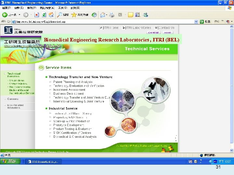Open the Research books icon

[x=137, y=15]
